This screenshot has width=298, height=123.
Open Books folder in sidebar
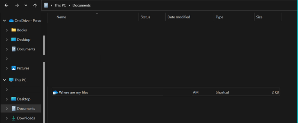[22, 30]
